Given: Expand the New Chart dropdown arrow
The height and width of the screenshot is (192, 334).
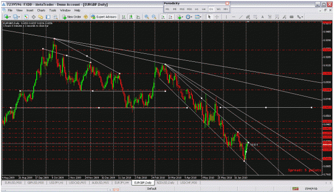Looking at the screenshot, I should pyautogui.click(x=10, y=17).
